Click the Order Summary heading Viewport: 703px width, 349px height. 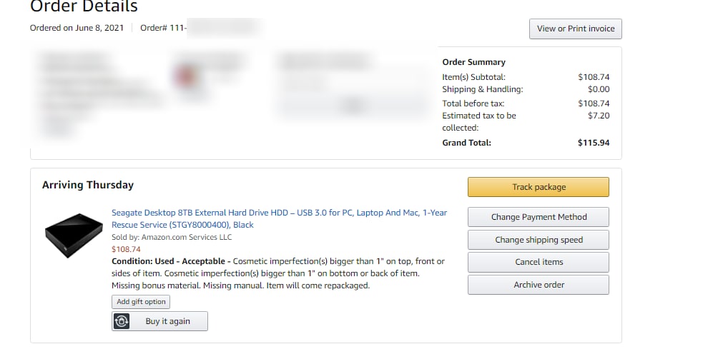474,62
